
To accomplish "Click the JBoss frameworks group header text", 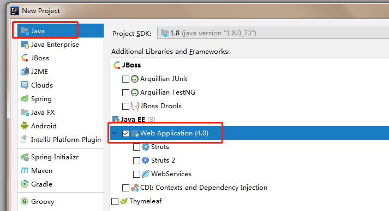I will click(x=131, y=65).
